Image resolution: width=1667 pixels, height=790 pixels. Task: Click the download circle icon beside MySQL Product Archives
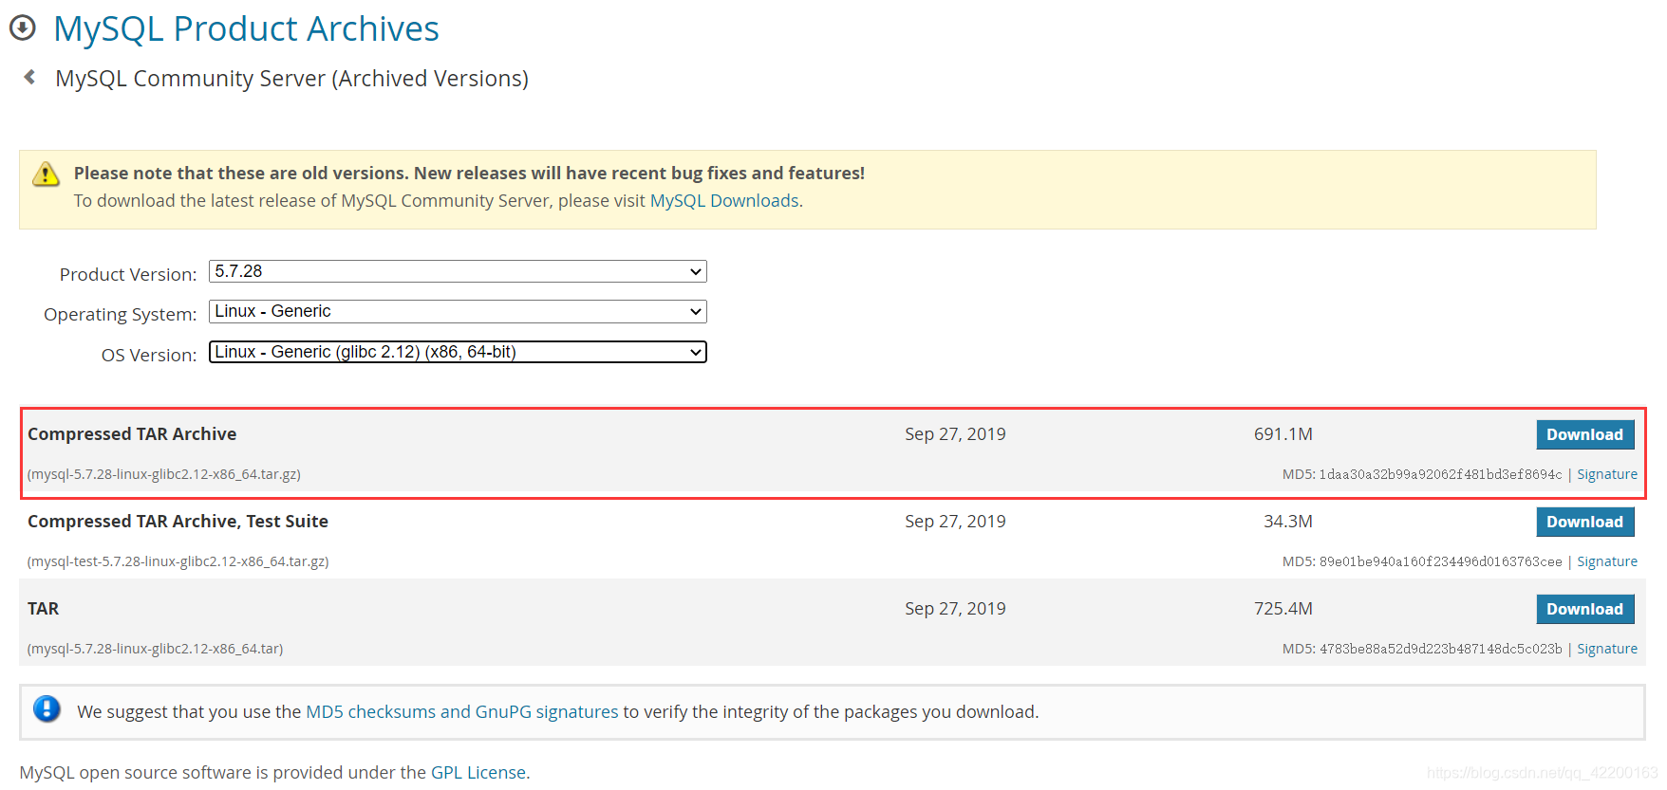[23, 28]
